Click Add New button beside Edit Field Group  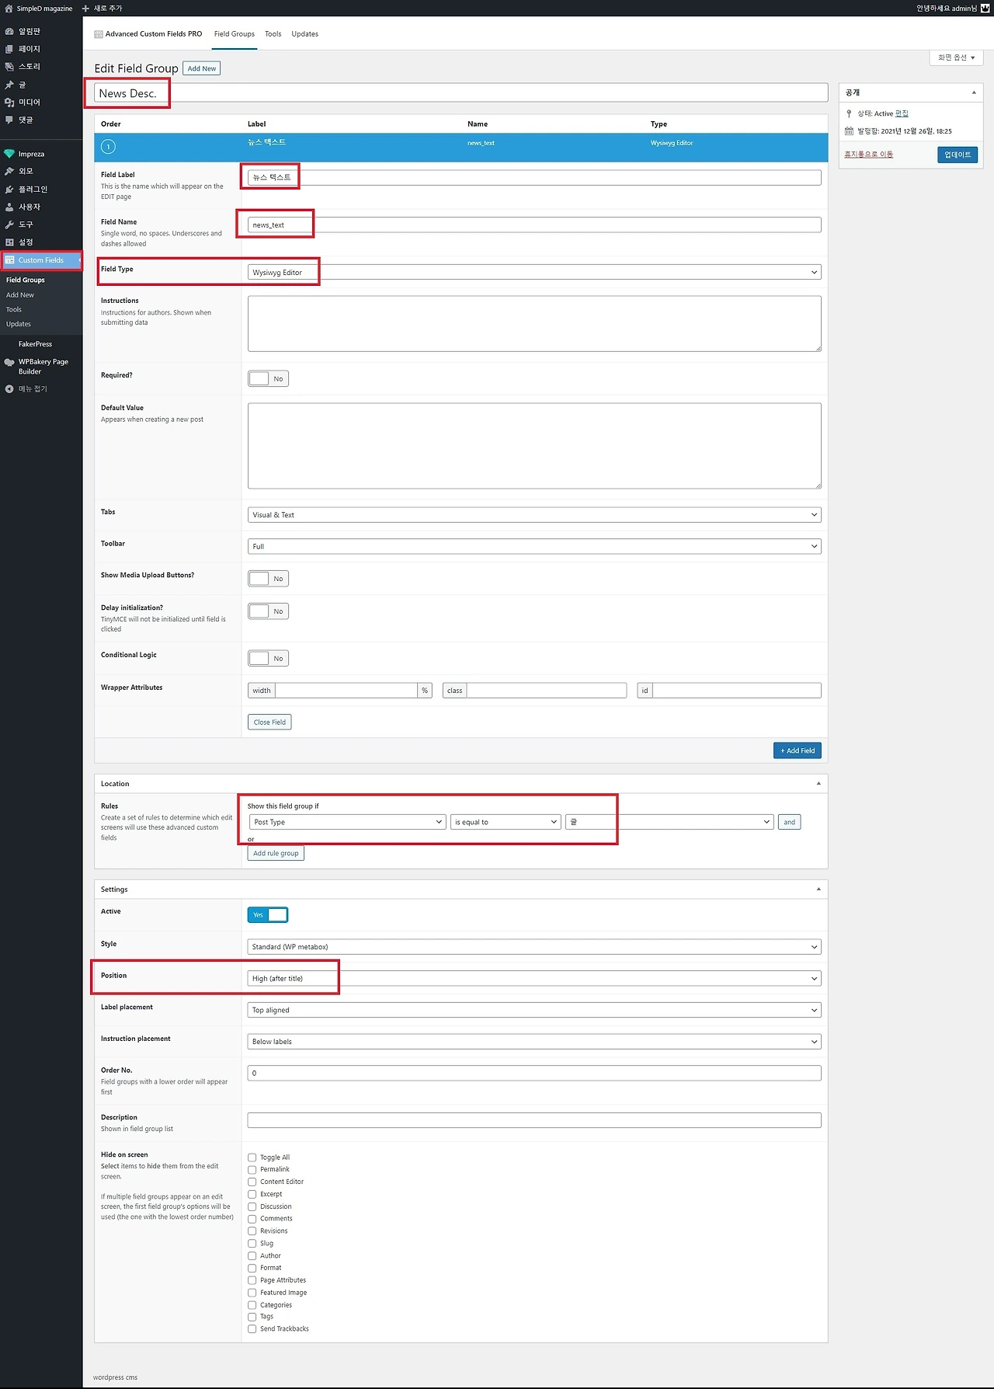pos(202,68)
